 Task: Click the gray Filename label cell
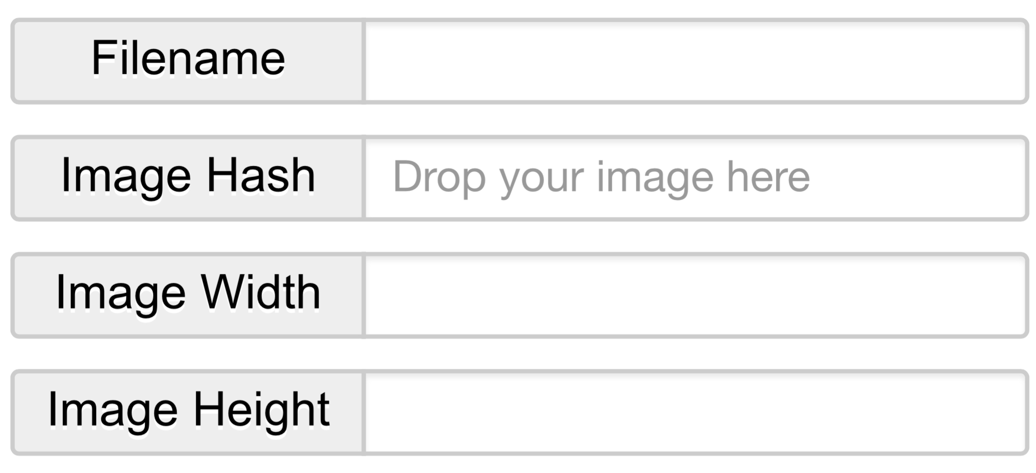coord(188,61)
